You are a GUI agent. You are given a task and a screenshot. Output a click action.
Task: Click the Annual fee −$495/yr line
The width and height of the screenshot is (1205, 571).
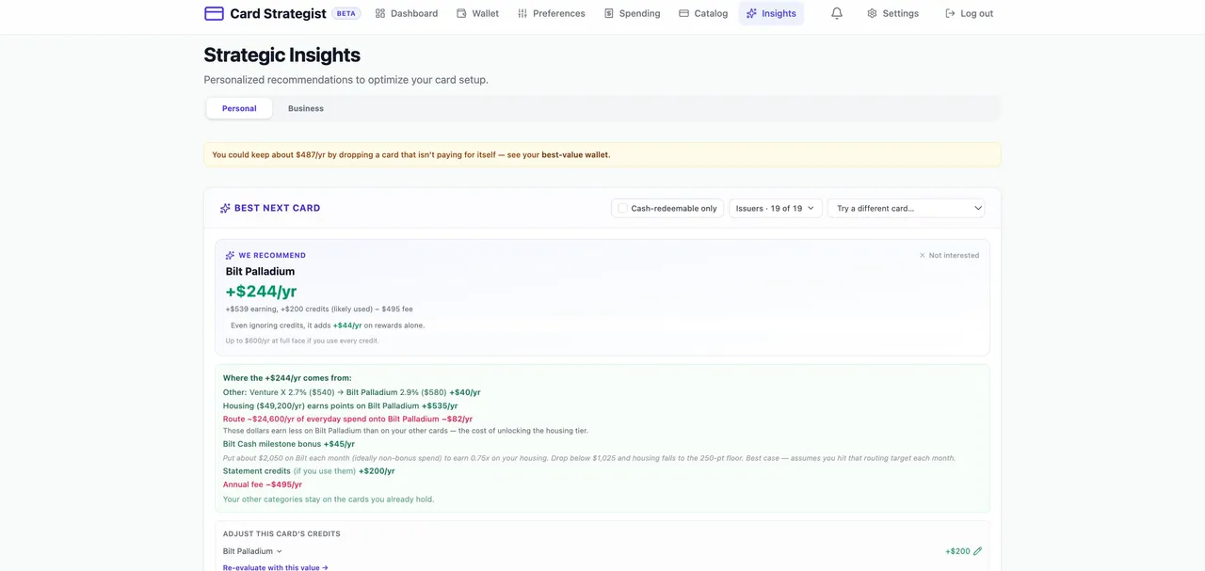(263, 484)
